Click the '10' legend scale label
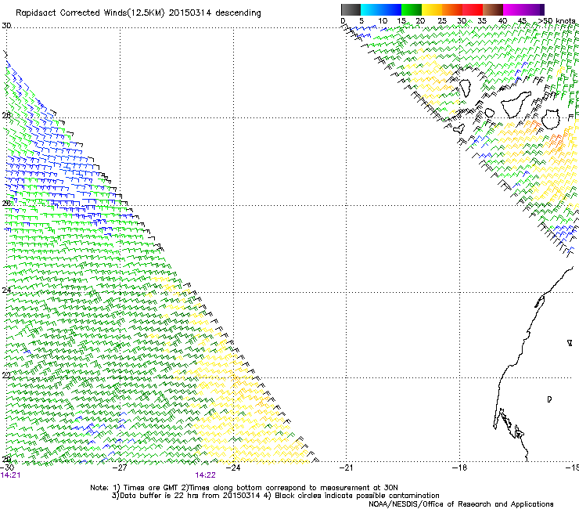This screenshot has height=509, width=579. [383, 21]
